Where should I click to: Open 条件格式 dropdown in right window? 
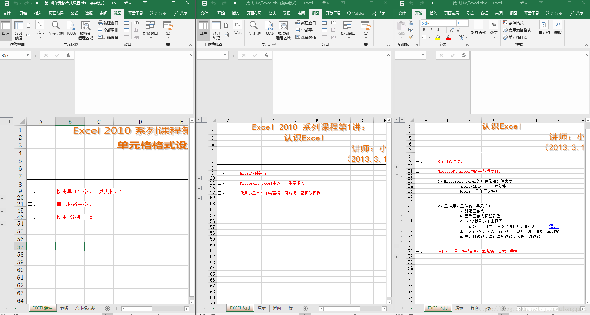pyautogui.click(x=515, y=23)
